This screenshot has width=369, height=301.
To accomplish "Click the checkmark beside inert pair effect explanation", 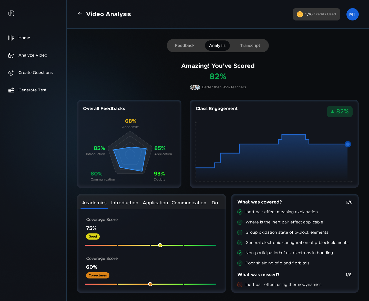I will point(240,212).
